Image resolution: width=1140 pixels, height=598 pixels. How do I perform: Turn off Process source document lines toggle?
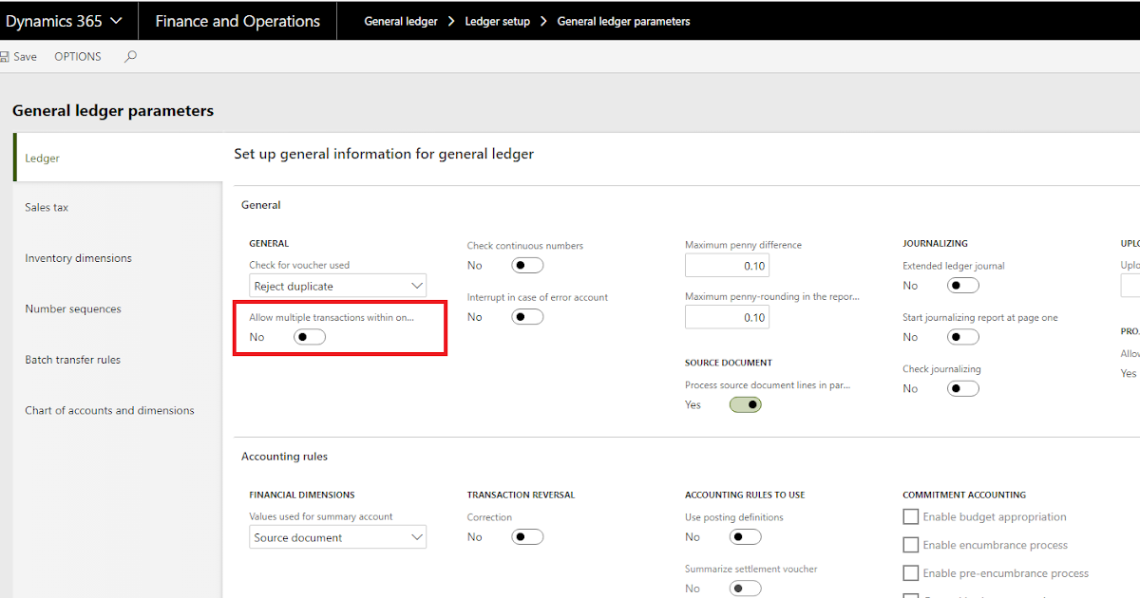point(746,405)
